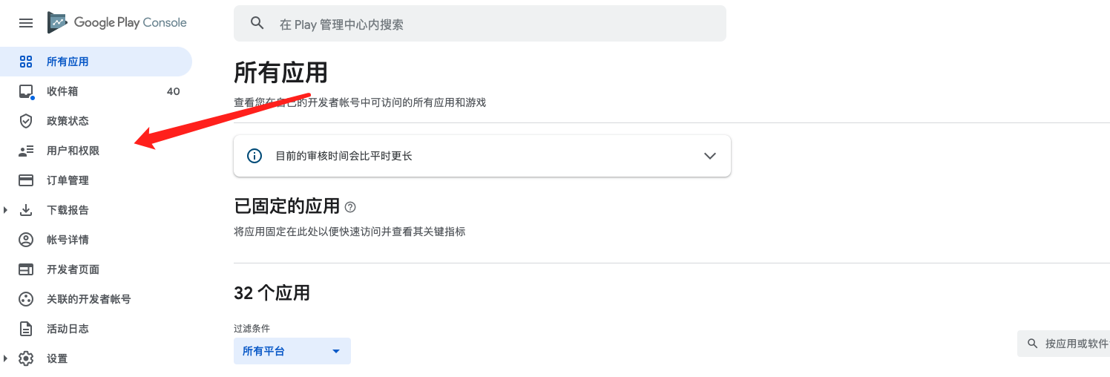Click the 在 Play 管理中心内搜索 search field
The image size is (1110, 377).
[x=480, y=24]
